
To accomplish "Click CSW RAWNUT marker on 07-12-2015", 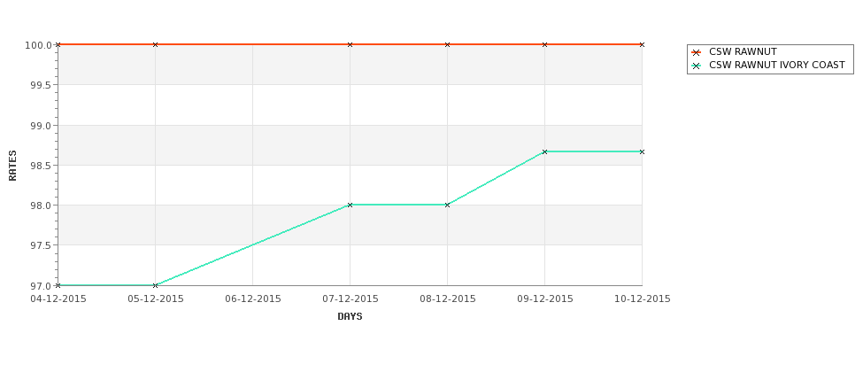I will click(350, 44).
